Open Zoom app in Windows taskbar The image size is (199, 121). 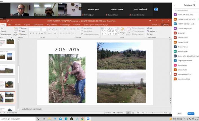(x=88, y=119)
